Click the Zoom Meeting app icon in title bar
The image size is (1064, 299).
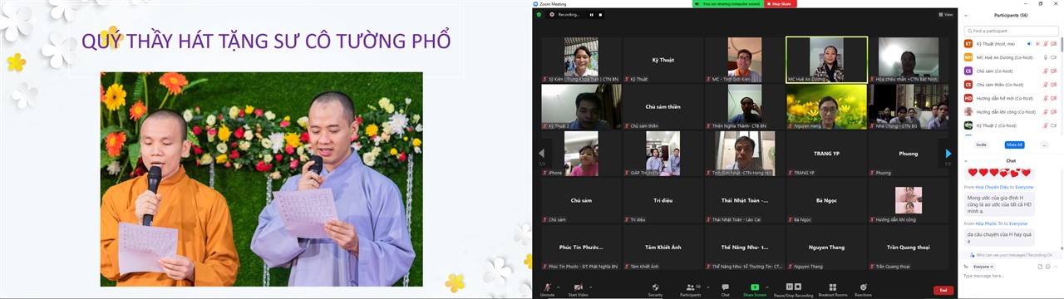click(x=536, y=4)
